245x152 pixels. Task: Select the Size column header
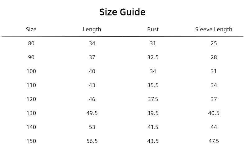(31, 29)
